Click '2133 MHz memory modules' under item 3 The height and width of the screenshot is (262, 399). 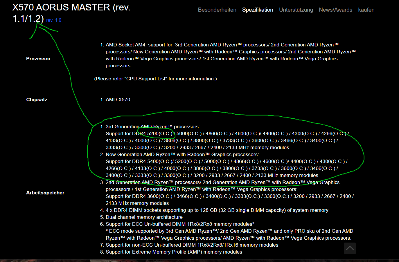pyautogui.click(x=137, y=203)
